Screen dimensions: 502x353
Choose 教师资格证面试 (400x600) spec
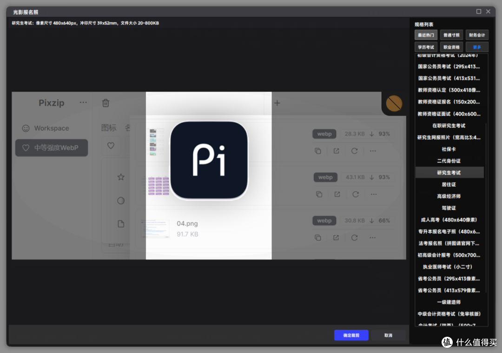click(x=449, y=113)
